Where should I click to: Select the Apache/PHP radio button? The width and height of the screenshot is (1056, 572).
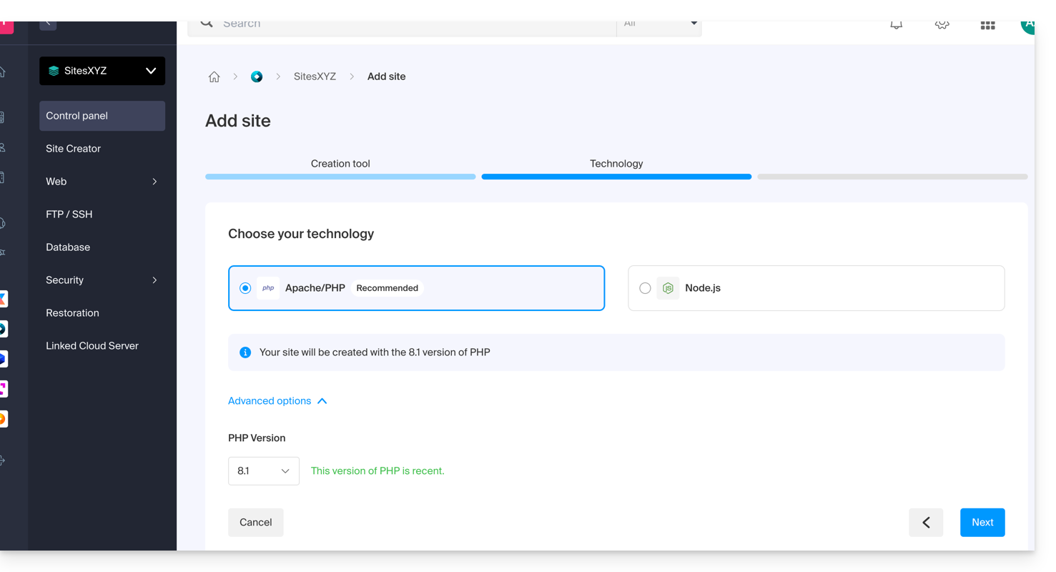coord(245,288)
